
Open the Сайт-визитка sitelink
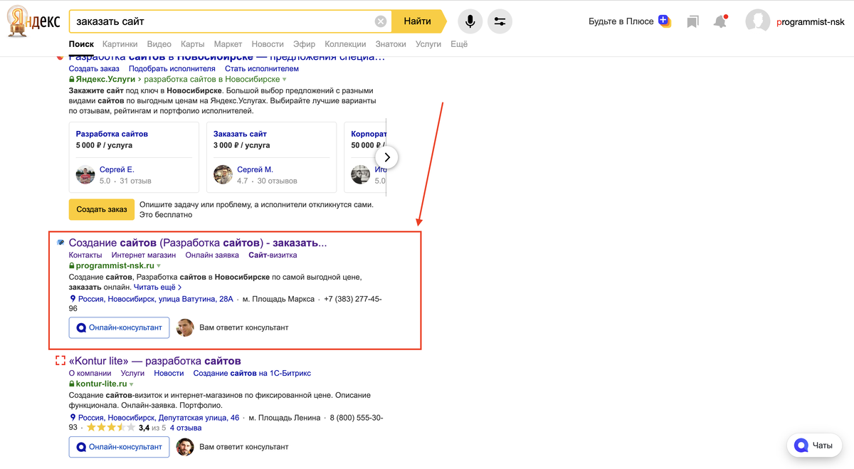click(273, 255)
